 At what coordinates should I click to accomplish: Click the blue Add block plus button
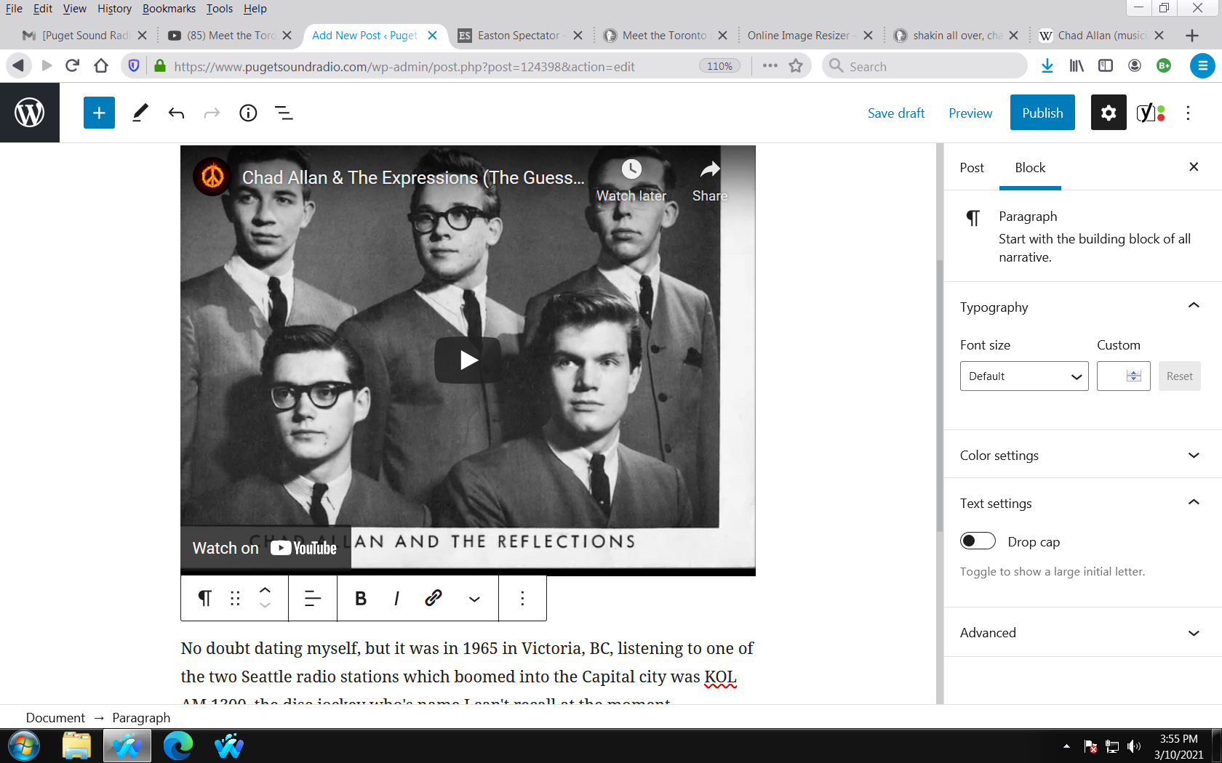pos(99,113)
